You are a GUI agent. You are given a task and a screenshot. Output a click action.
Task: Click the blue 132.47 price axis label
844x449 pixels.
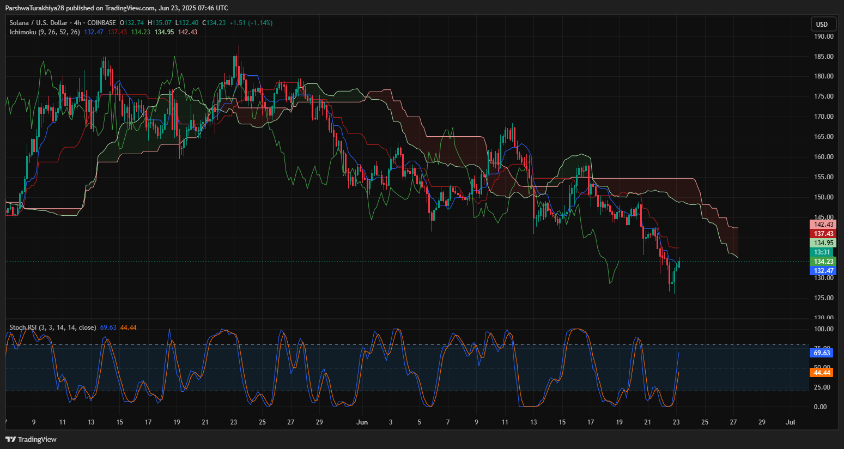pos(823,271)
